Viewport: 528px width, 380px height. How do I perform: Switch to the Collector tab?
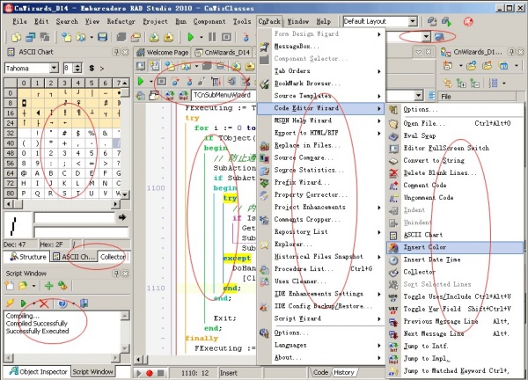click(112, 257)
